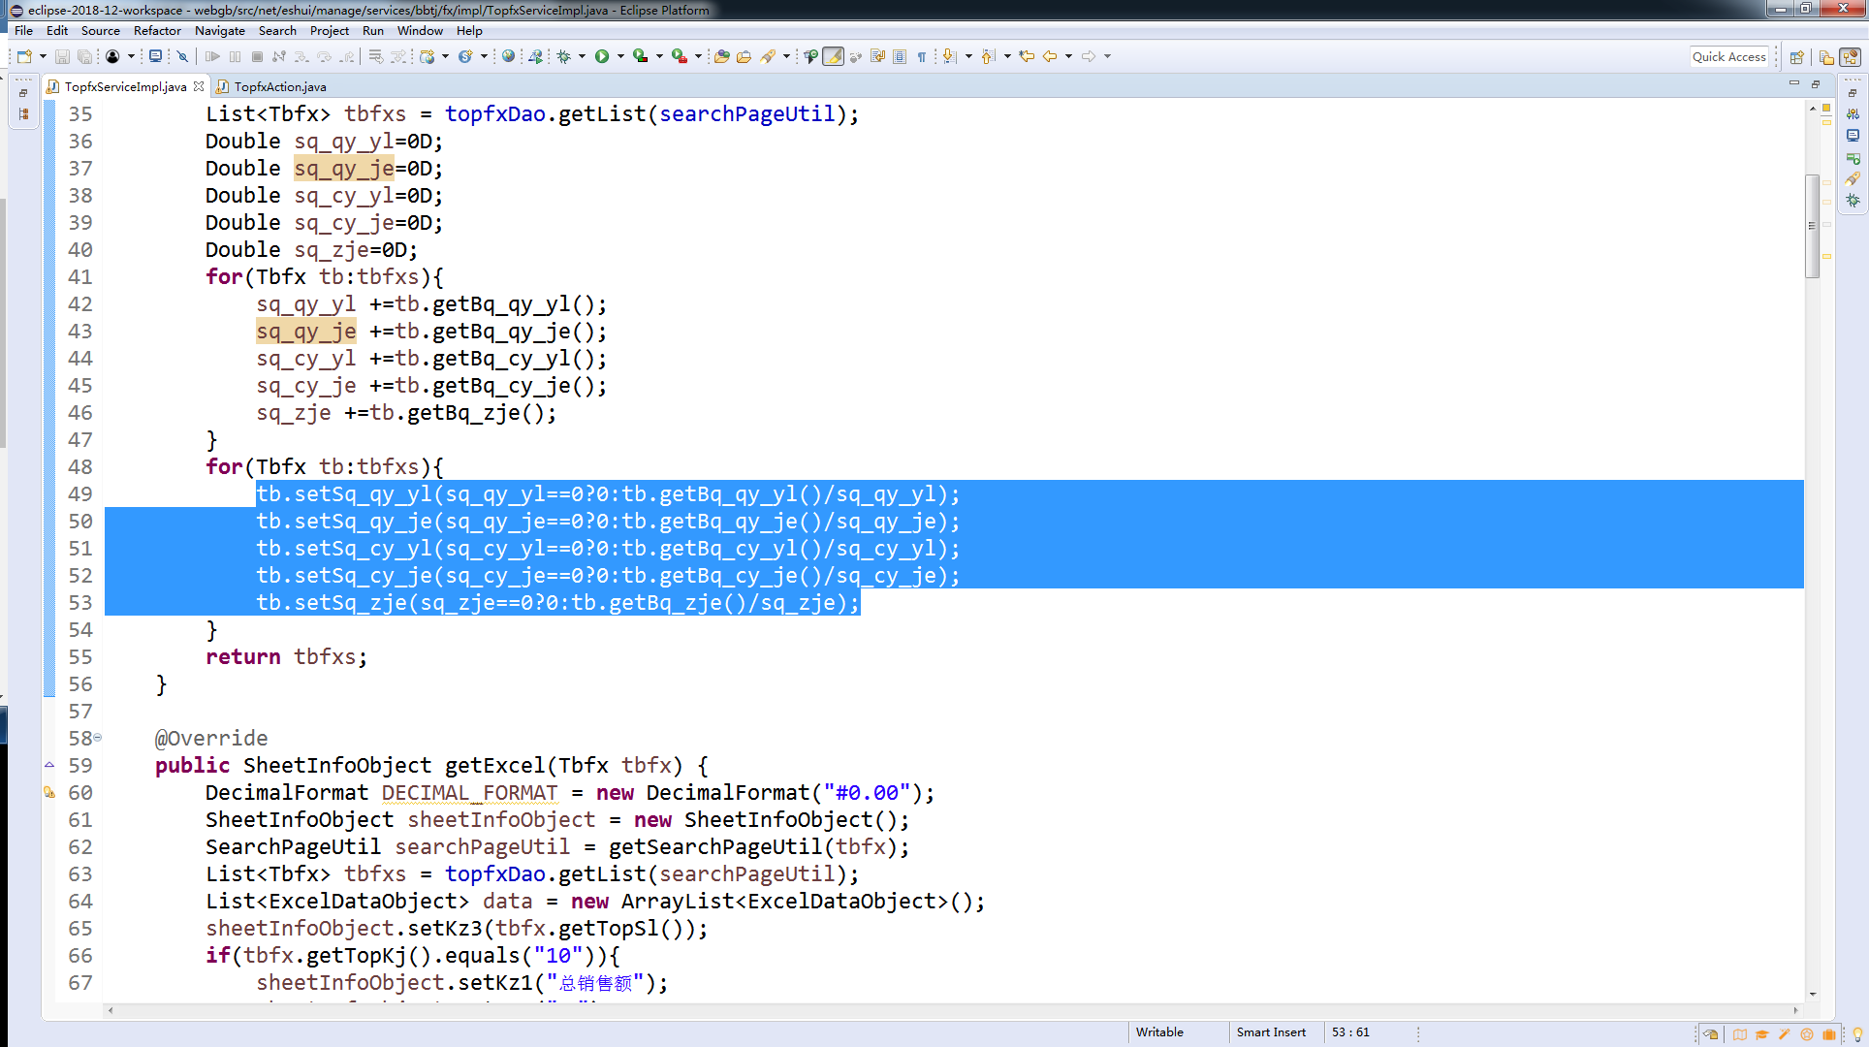Viewport: 1869px width, 1047px height.
Task: Open the Window menu
Action: (420, 31)
